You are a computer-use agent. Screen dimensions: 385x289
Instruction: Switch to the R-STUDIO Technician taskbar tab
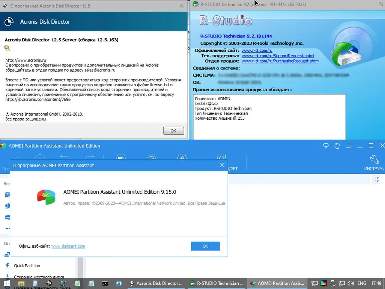pos(217,283)
